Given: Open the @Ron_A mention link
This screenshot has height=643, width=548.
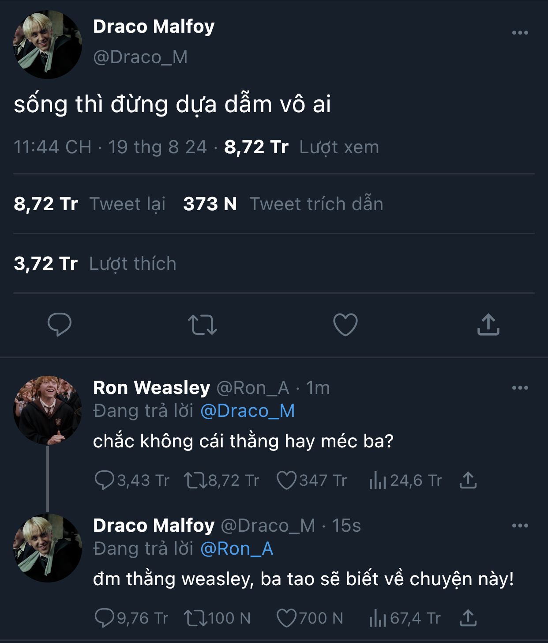Looking at the screenshot, I should point(237,549).
